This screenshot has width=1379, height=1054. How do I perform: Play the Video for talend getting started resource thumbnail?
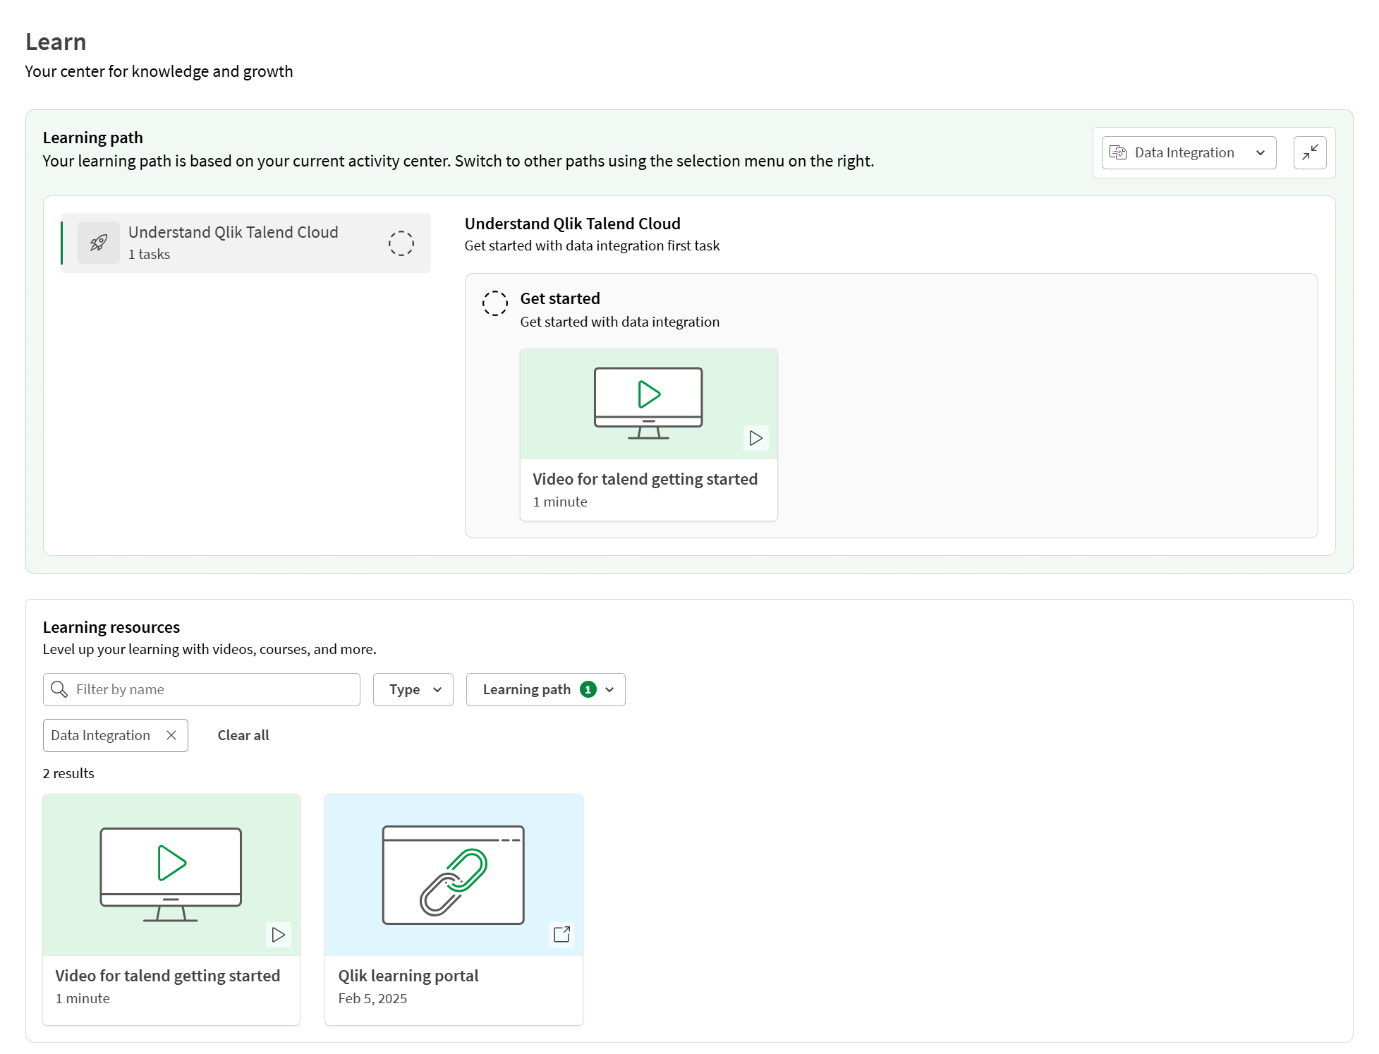coord(171,875)
